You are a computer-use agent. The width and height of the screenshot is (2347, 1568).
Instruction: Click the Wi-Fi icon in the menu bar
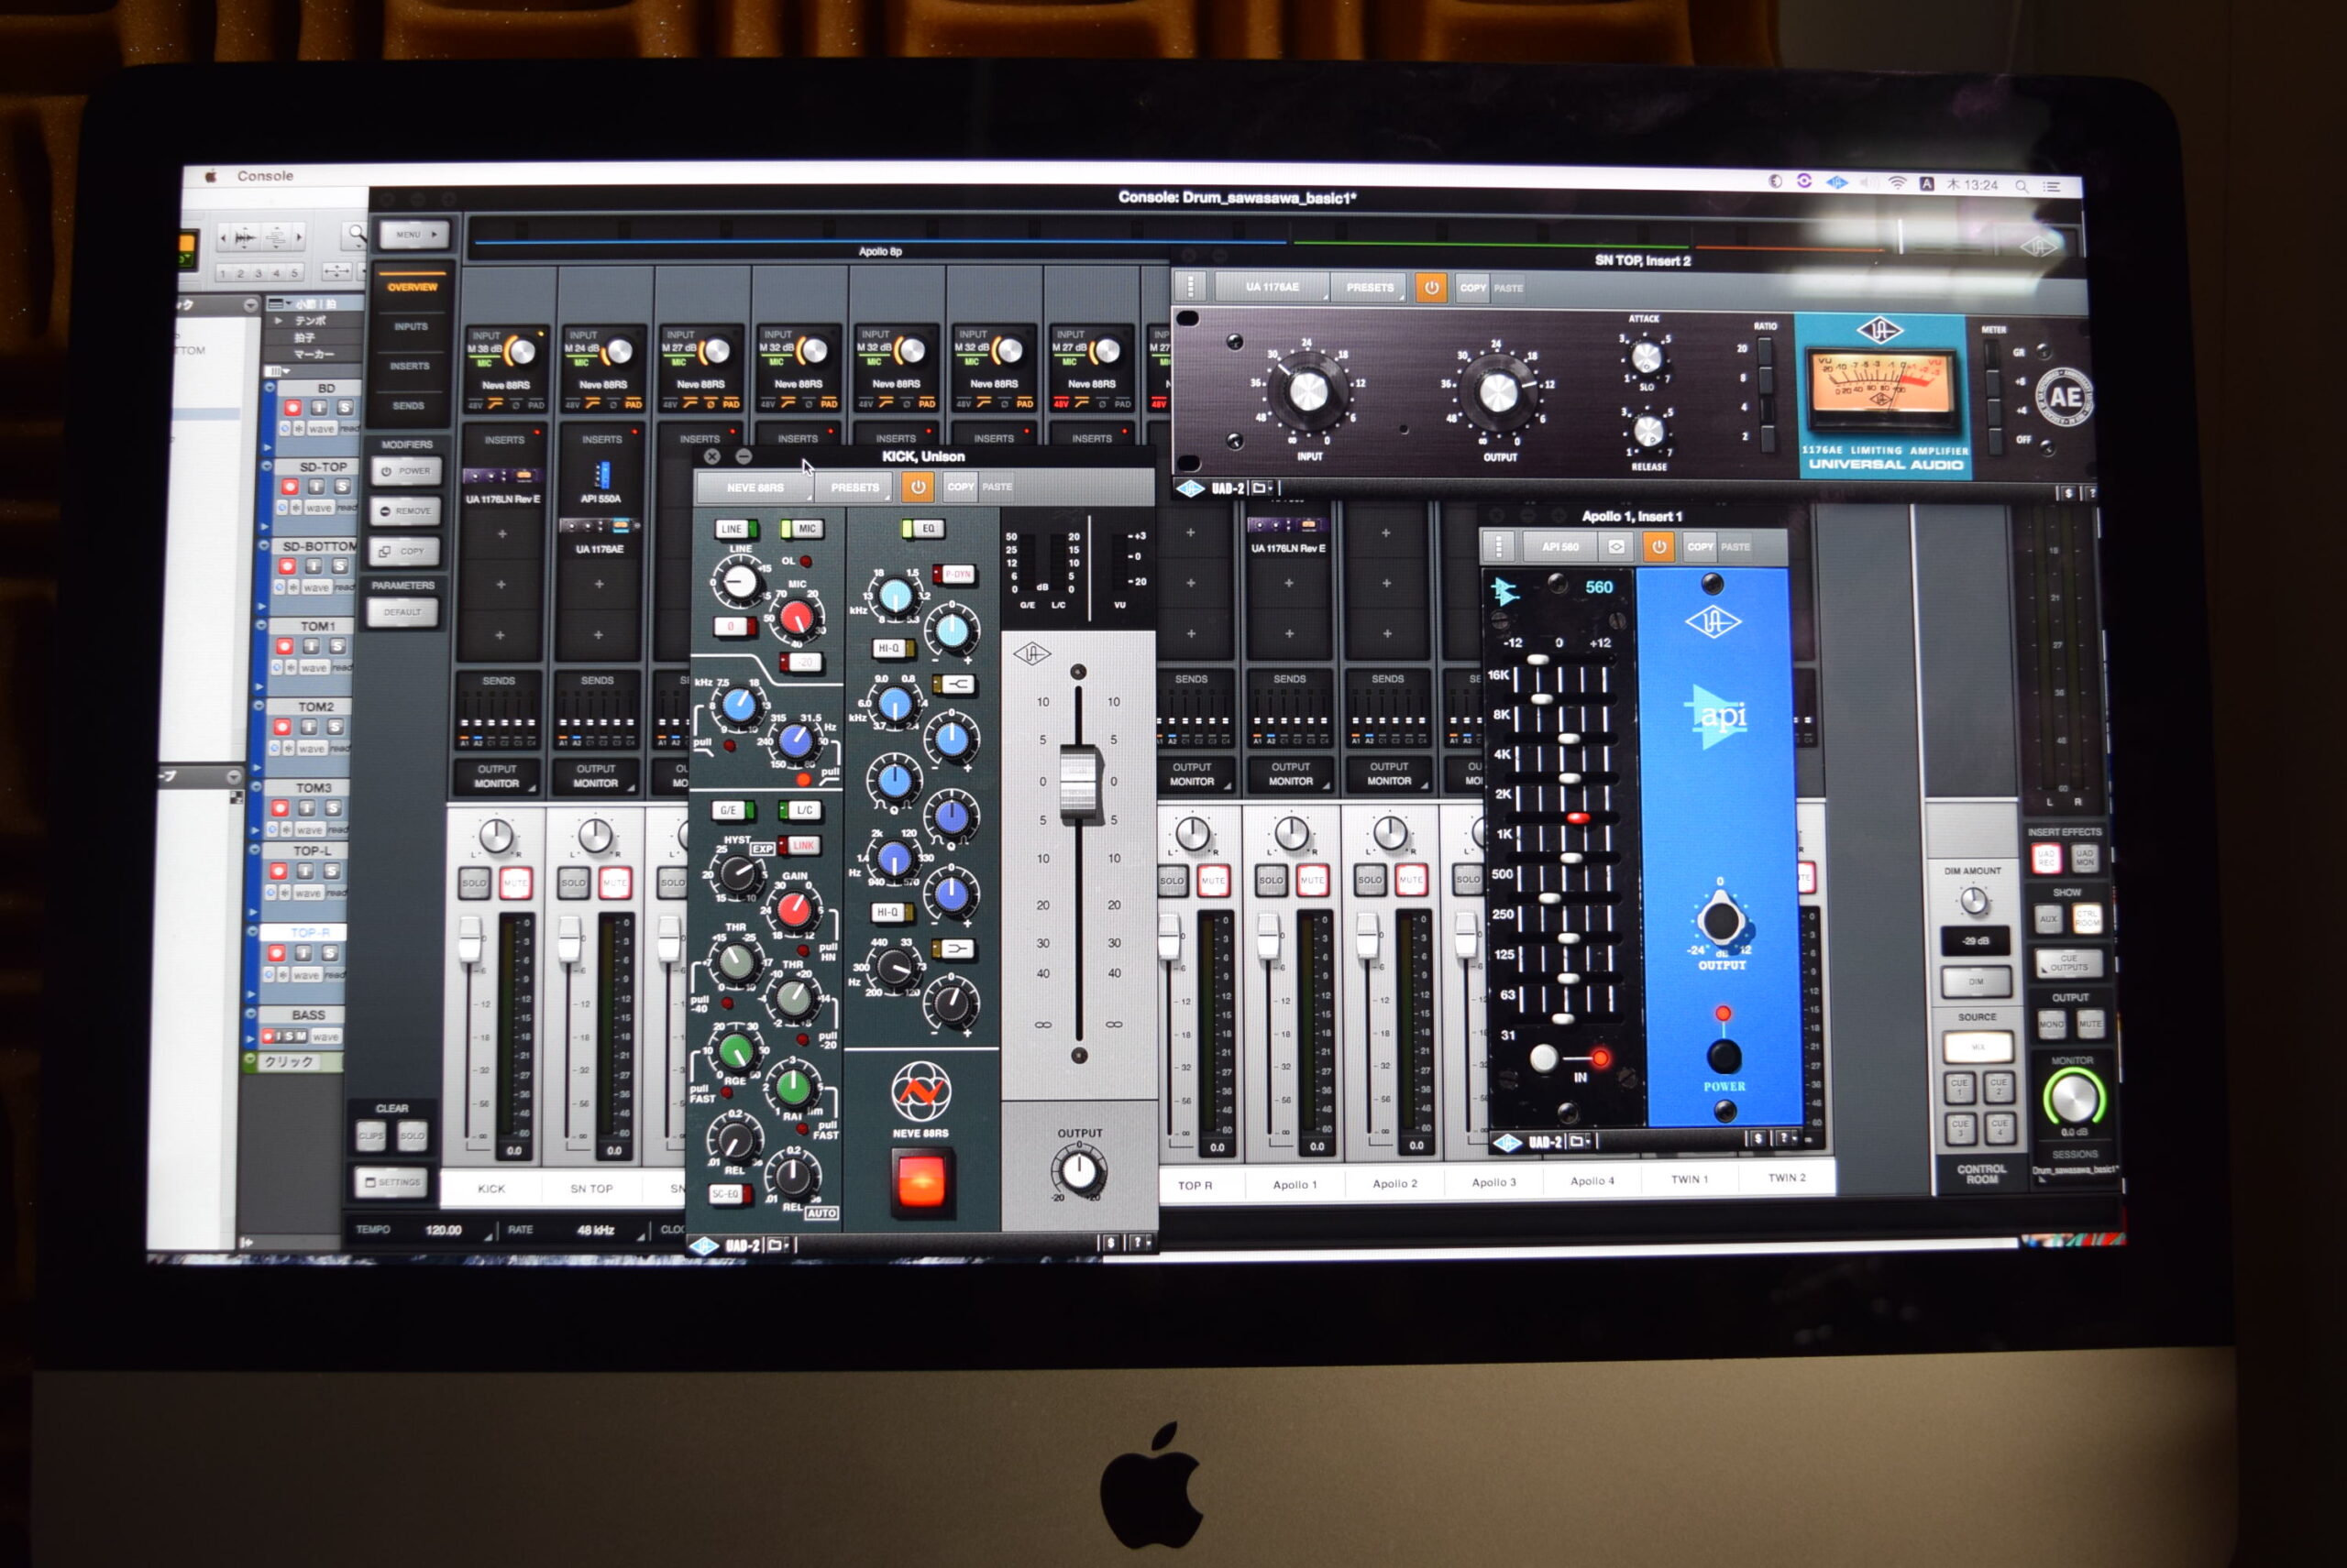tap(1897, 183)
